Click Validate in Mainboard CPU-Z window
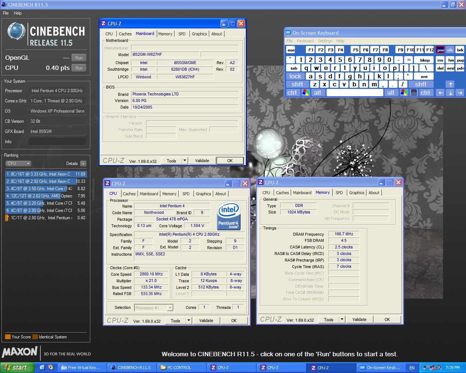This screenshot has width=466, height=373. tap(202, 161)
